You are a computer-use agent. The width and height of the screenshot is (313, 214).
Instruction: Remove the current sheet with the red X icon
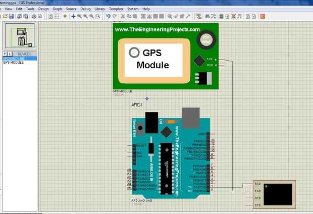(234, 16)
